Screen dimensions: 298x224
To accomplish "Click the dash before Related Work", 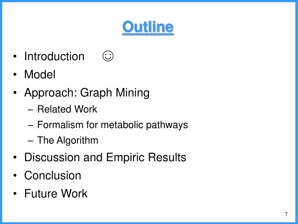I will tap(30, 110).
